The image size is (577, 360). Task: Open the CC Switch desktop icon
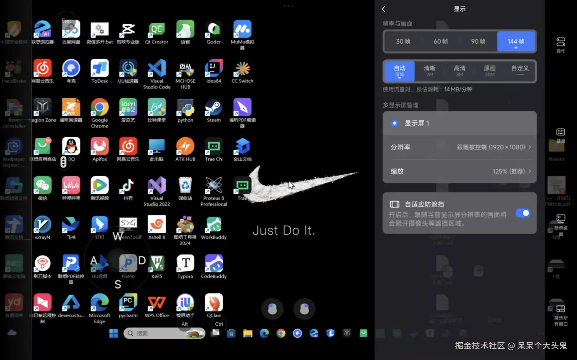click(x=242, y=71)
